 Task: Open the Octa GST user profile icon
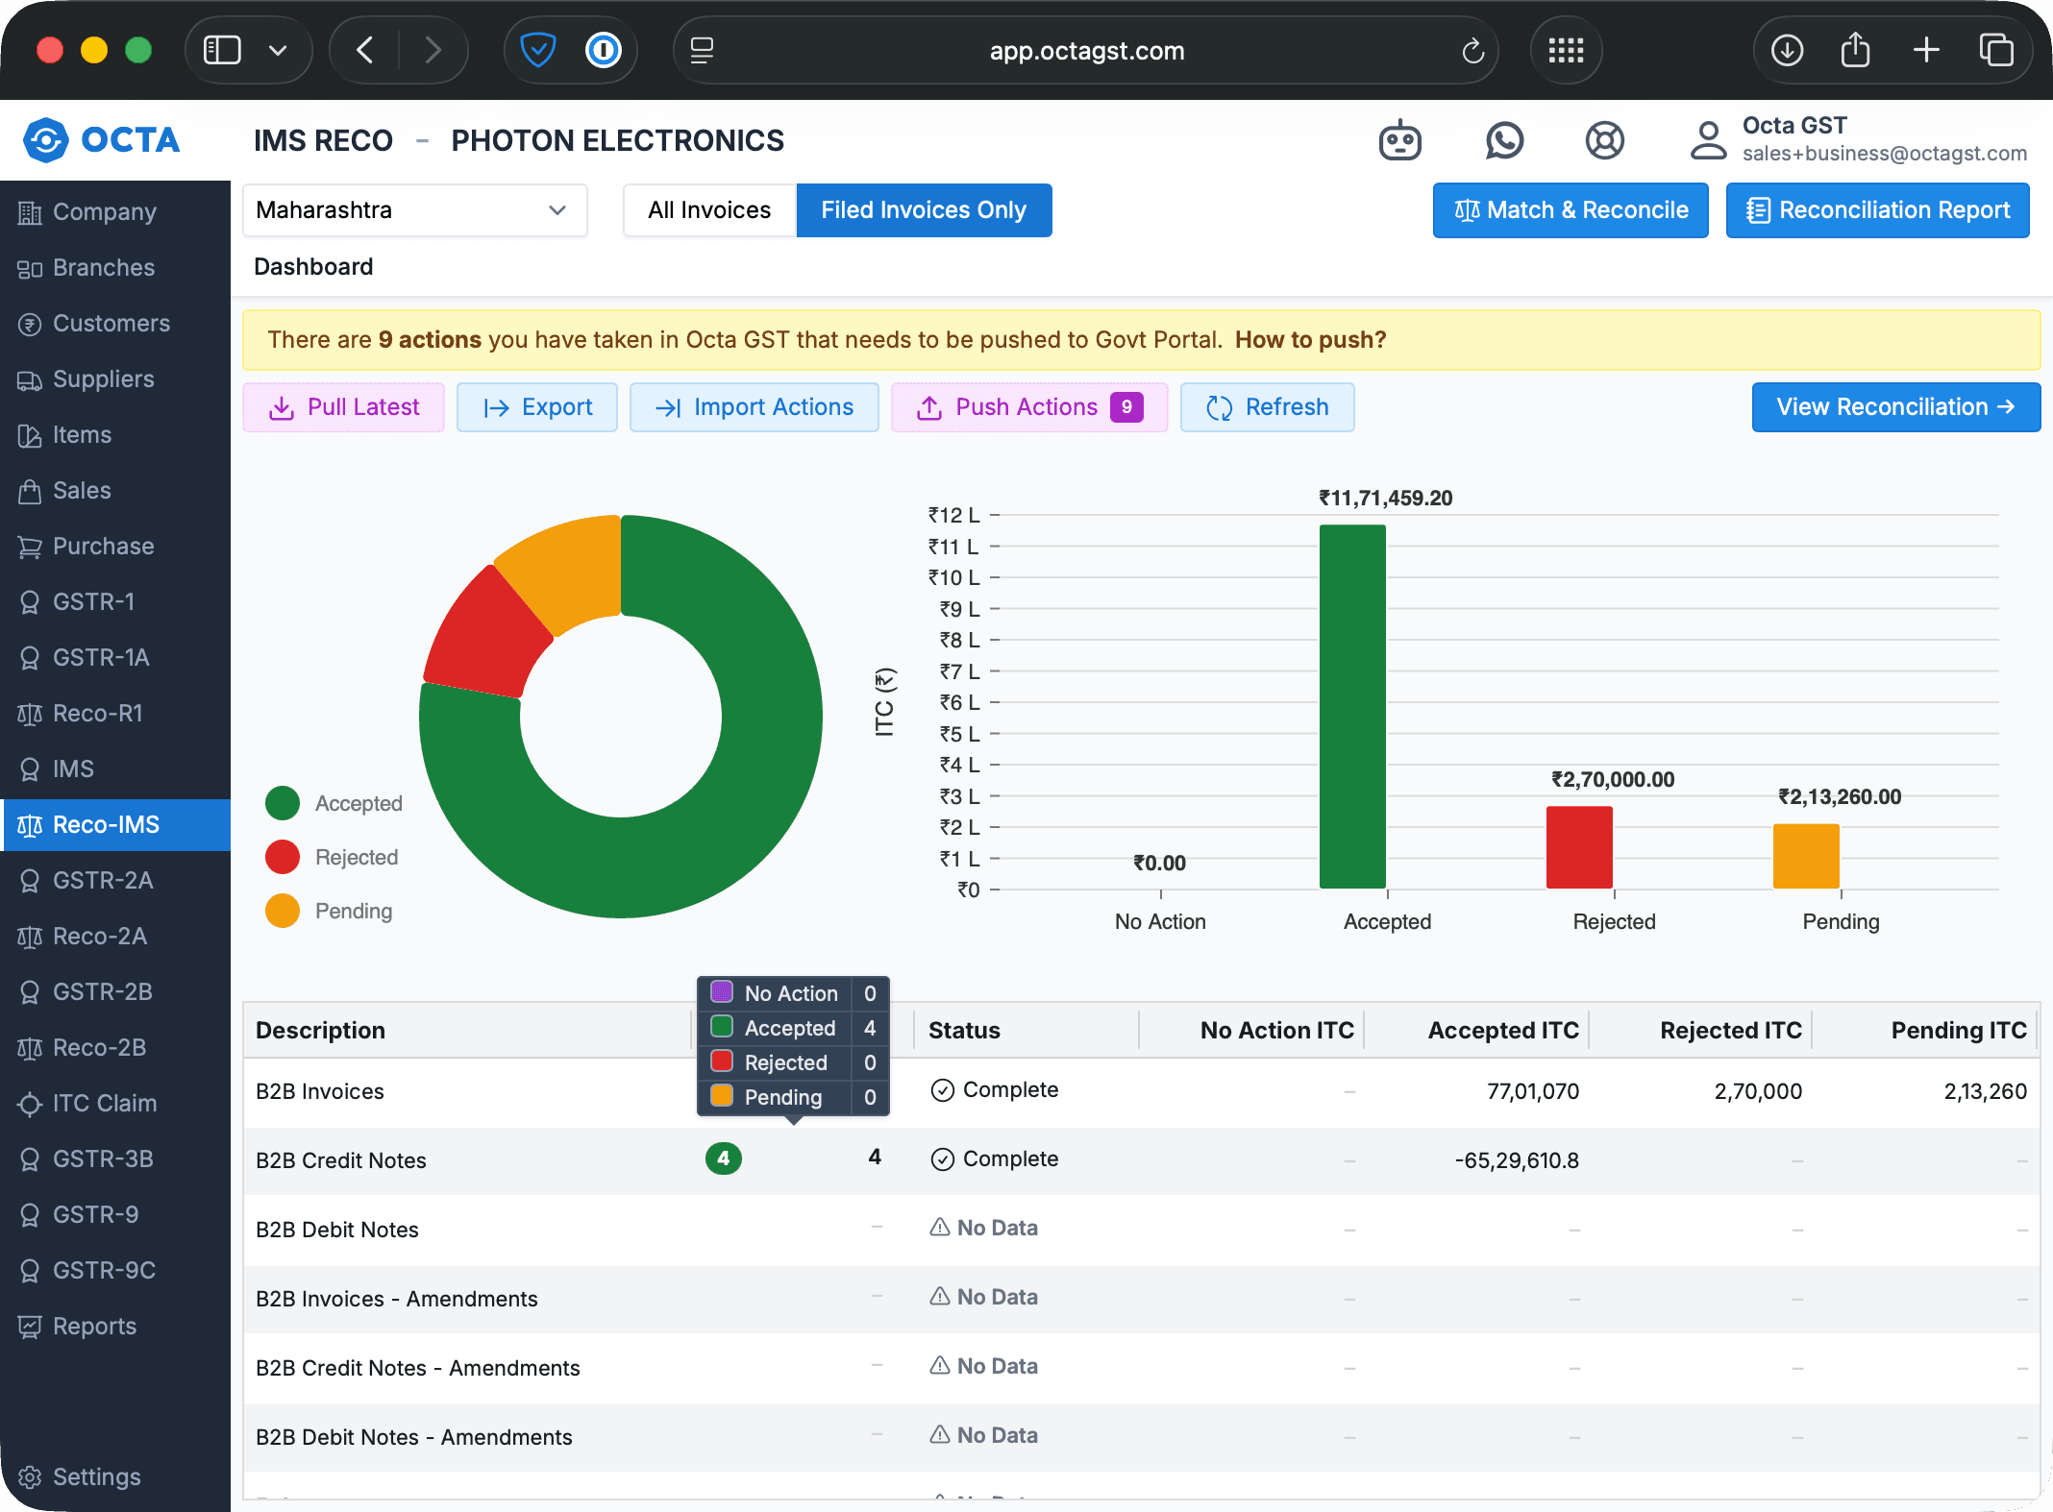coord(1708,140)
